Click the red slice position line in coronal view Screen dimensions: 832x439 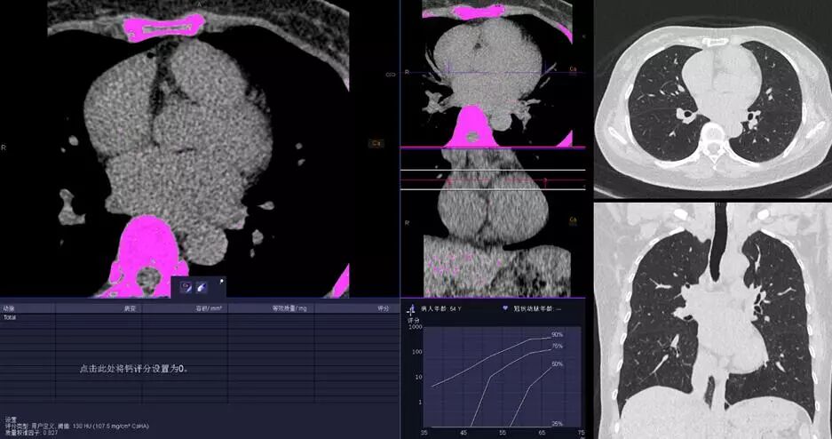493,180
